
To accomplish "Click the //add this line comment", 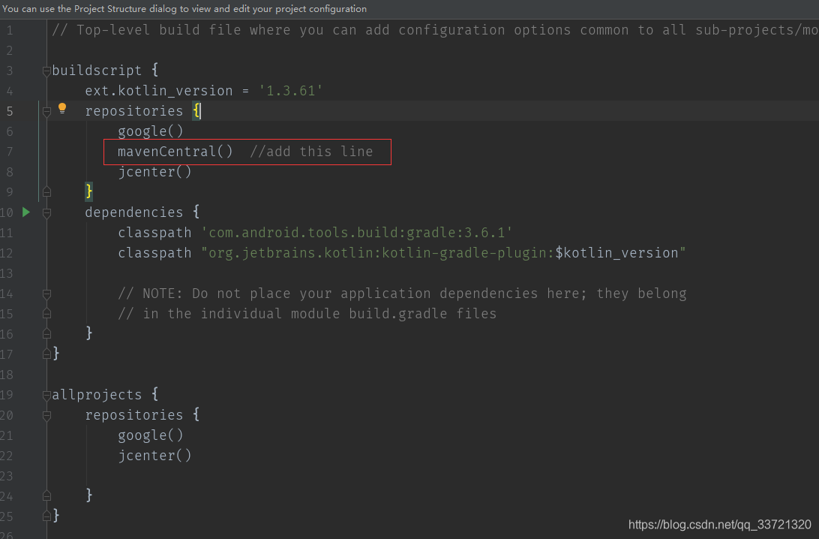I will click(x=311, y=152).
